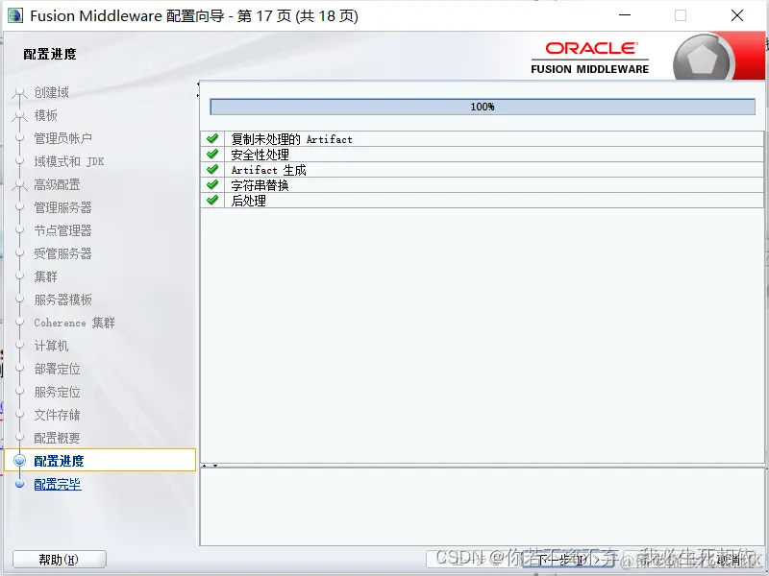Select the 配置概要 step
Image resolution: width=769 pixels, height=576 pixels.
57,438
